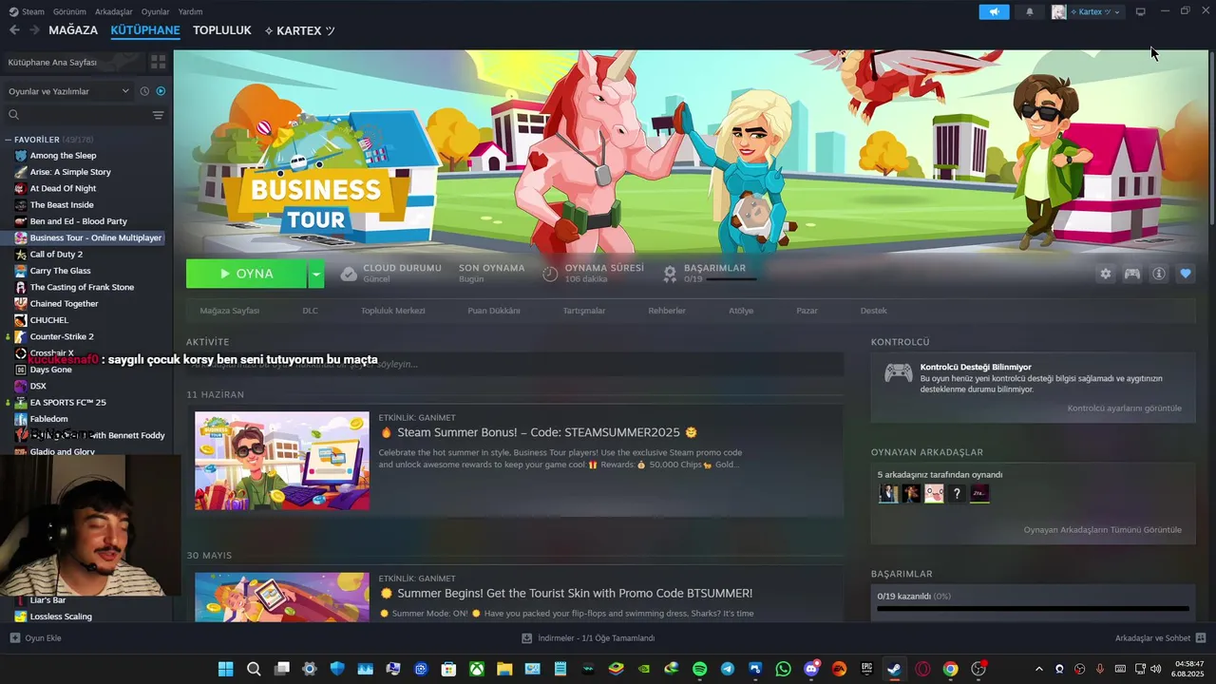This screenshot has width=1216, height=684.
Task: Open the advanced filter options icon
Action: click(158, 115)
